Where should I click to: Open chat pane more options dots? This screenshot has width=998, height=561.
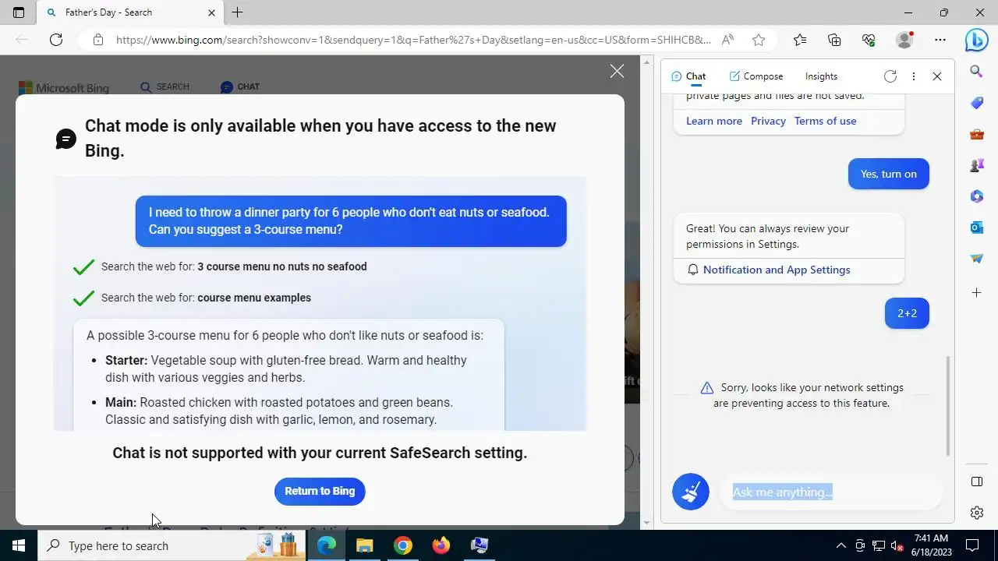pos(914,76)
